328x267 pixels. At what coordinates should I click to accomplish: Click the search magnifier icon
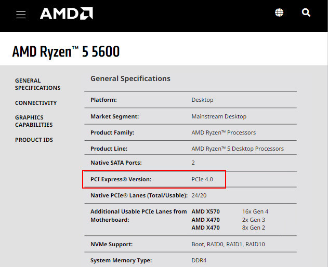click(x=306, y=12)
